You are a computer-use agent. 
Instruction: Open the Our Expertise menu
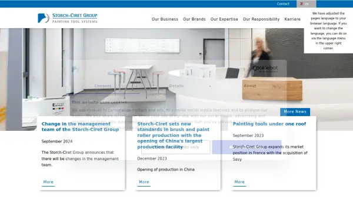coord(224,19)
